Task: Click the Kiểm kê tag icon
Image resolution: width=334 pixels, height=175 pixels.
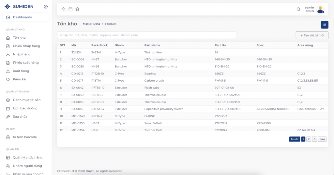Action: [x=8, y=79]
